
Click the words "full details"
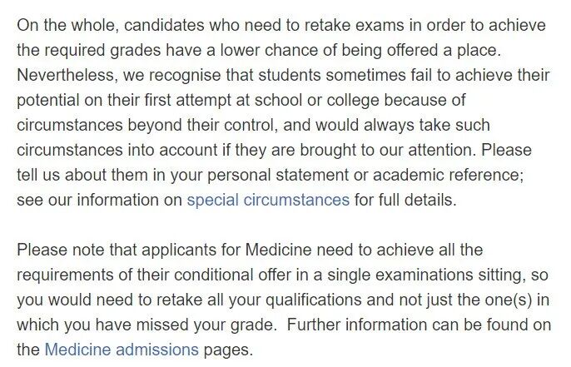click(x=422, y=200)
